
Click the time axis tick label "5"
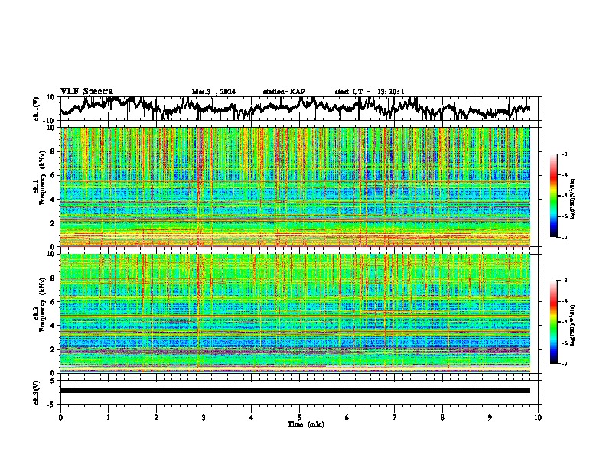coord(299,418)
